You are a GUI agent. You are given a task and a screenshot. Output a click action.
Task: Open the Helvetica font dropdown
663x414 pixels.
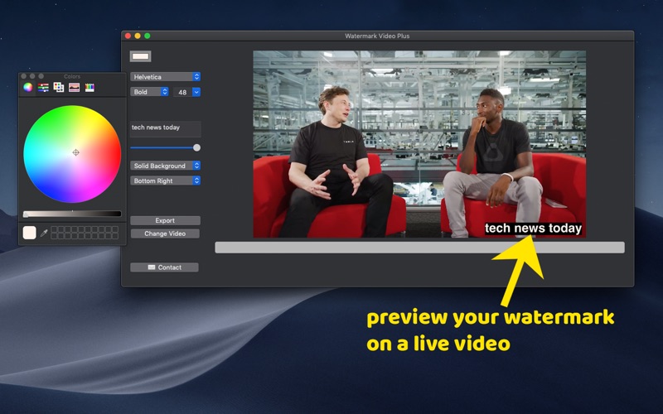pos(165,77)
